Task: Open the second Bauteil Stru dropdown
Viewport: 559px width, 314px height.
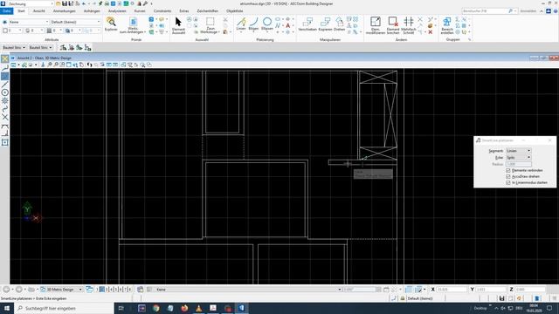Action: (x=41, y=47)
